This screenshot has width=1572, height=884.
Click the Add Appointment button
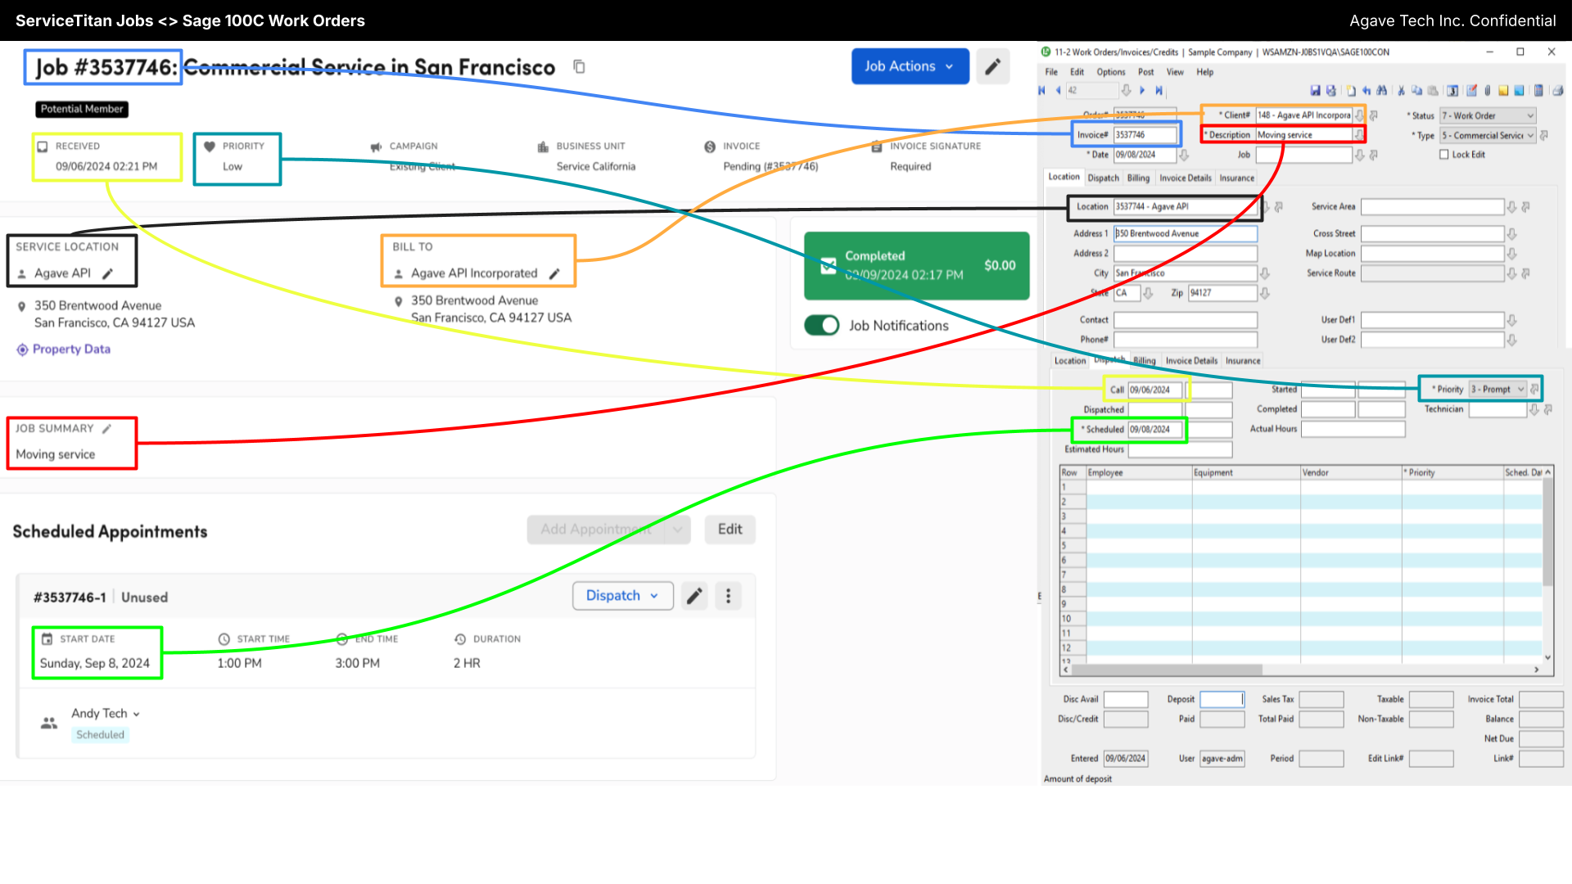pyautogui.click(x=595, y=530)
